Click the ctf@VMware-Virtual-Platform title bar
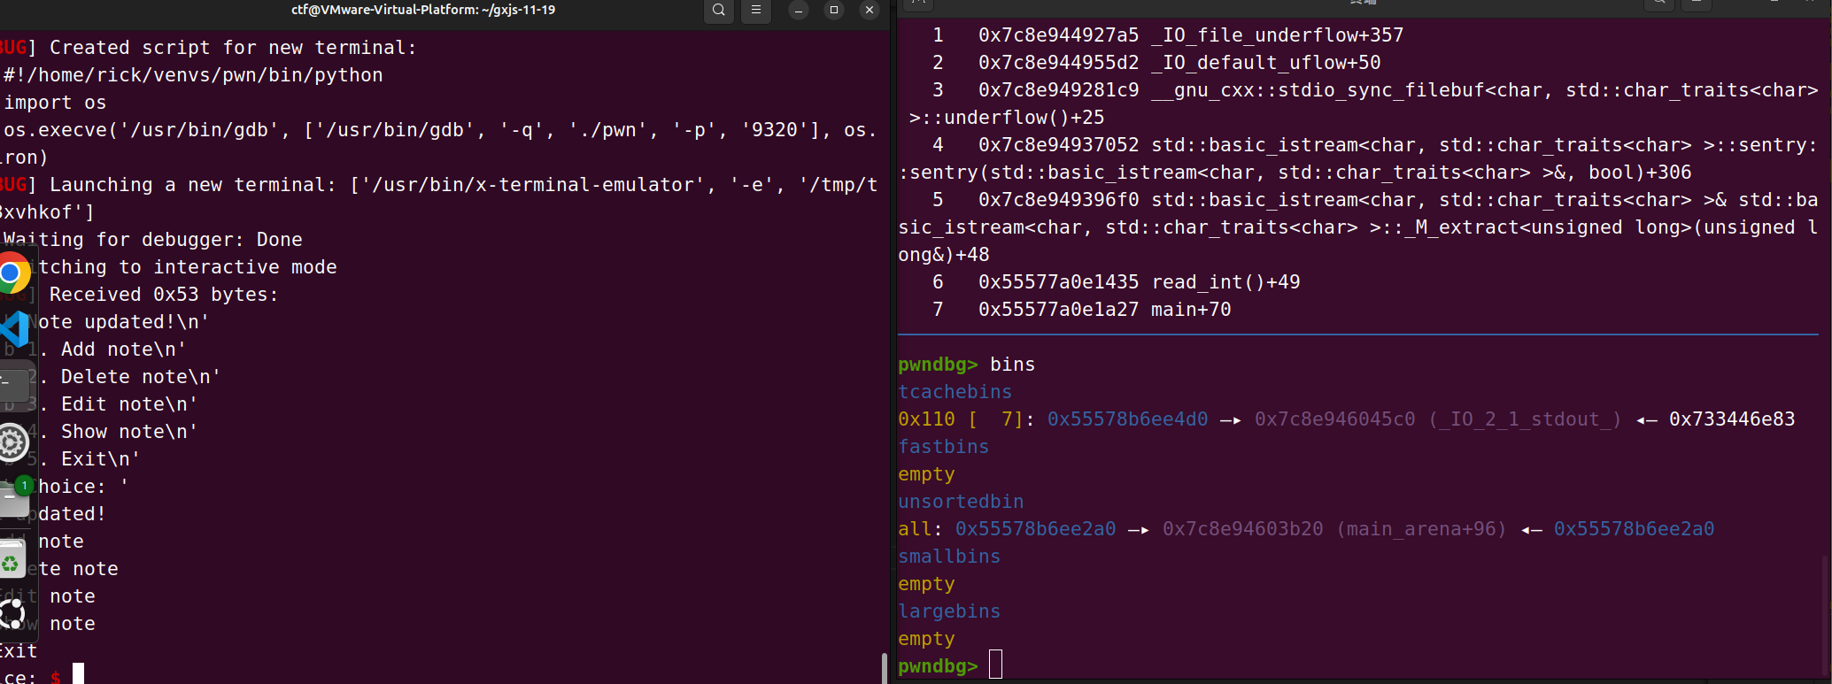The image size is (1832, 684). [423, 11]
